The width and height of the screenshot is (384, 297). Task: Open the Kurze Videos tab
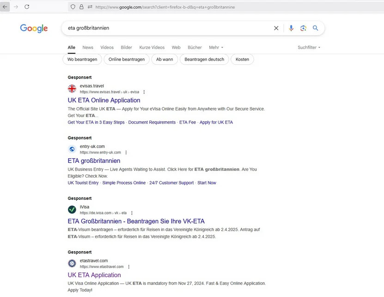coord(152,47)
